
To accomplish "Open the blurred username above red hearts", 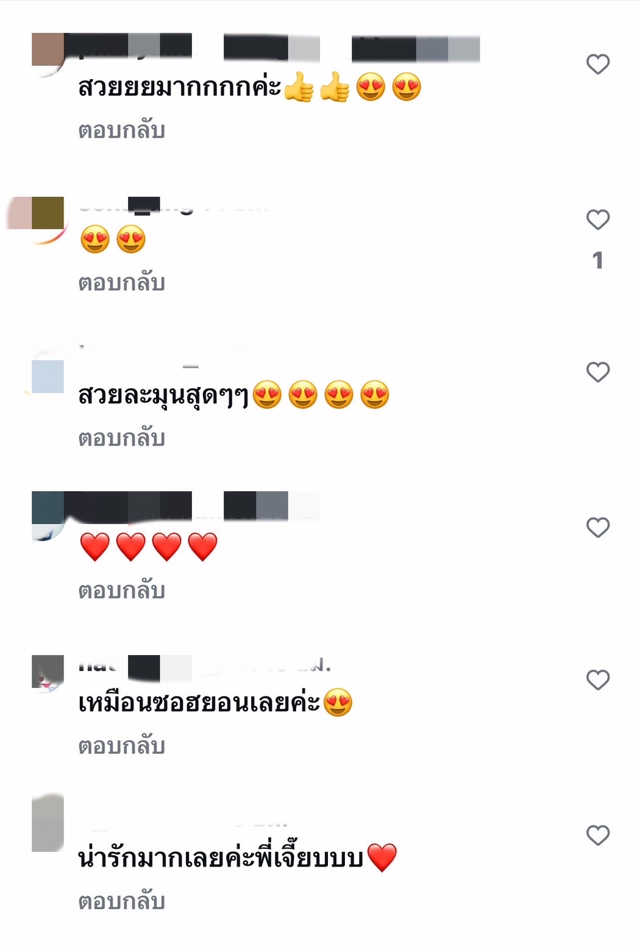I will pyautogui.click(x=200, y=506).
